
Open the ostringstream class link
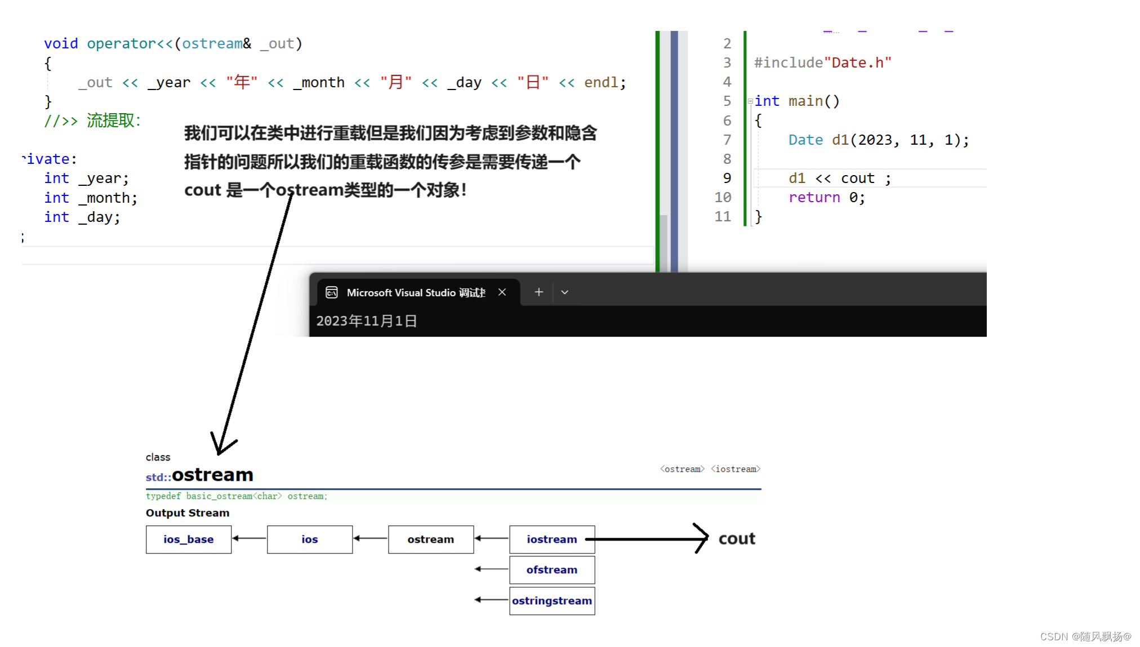[x=551, y=601]
